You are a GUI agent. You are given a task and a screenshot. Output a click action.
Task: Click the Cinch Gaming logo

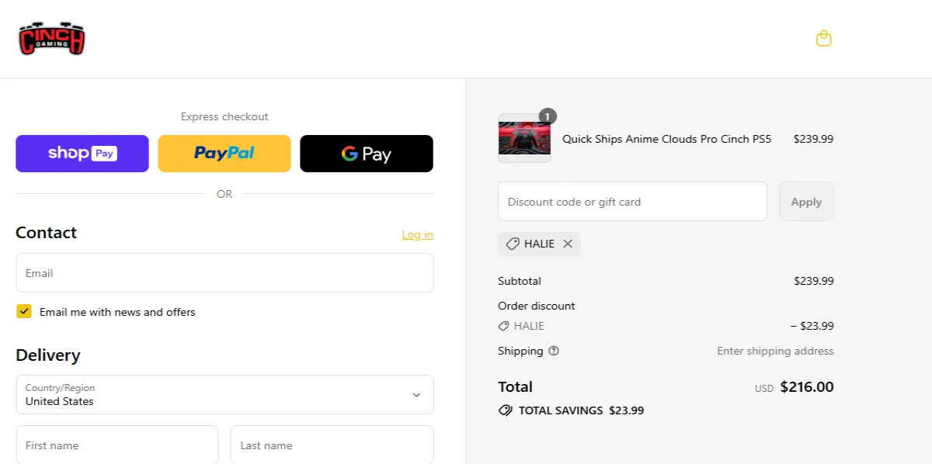click(x=51, y=38)
